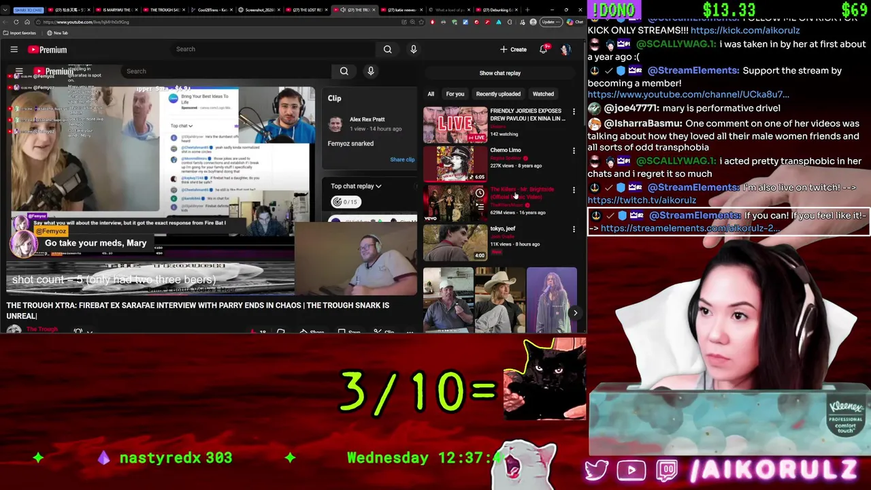Screen dimensions: 871x490
Task: Open more options for tokyo, jeef video
Action: (574, 230)
